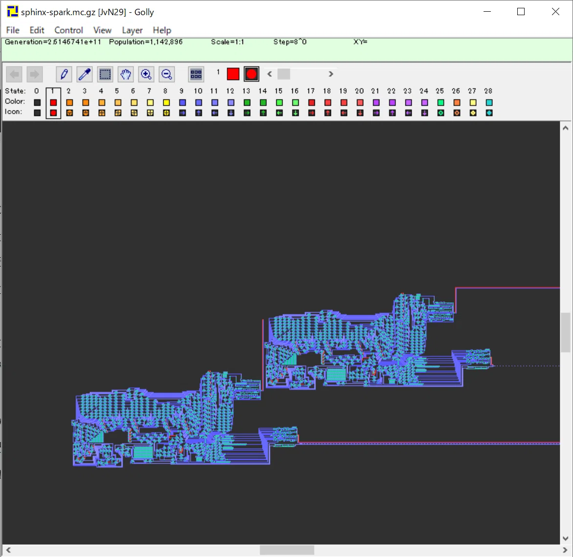Decrease drawing state with left chevron
This screenshot has width=573, height=557.
click(270, 74)
